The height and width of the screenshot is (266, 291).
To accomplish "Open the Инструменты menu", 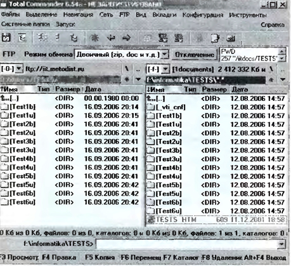I will coord(248,15).
